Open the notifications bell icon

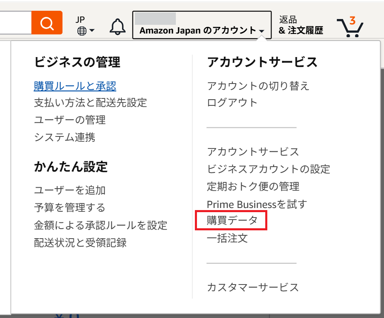point(117,27)
